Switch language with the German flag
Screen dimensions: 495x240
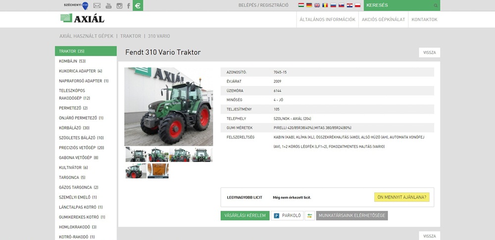click(309, 5)
